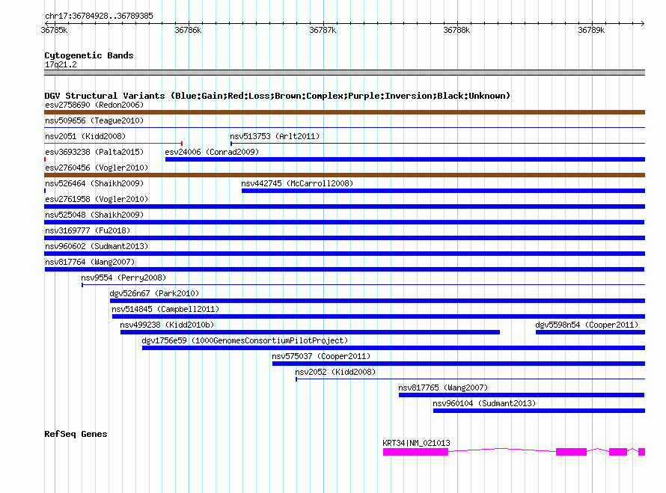
Task: Click the nsv9554 (Perry2008) variant label
Action: [x=123, y=278]
